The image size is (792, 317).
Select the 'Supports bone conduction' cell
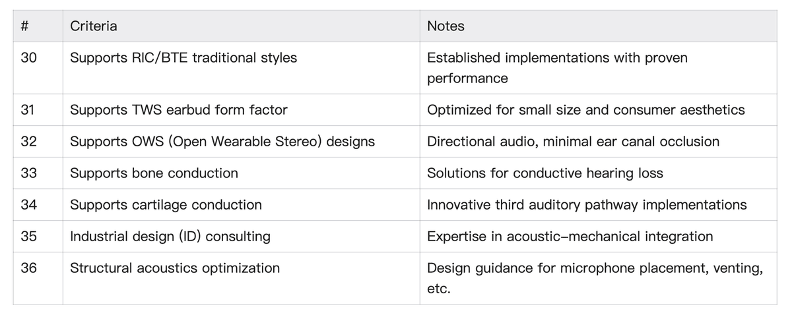[154, 173]
